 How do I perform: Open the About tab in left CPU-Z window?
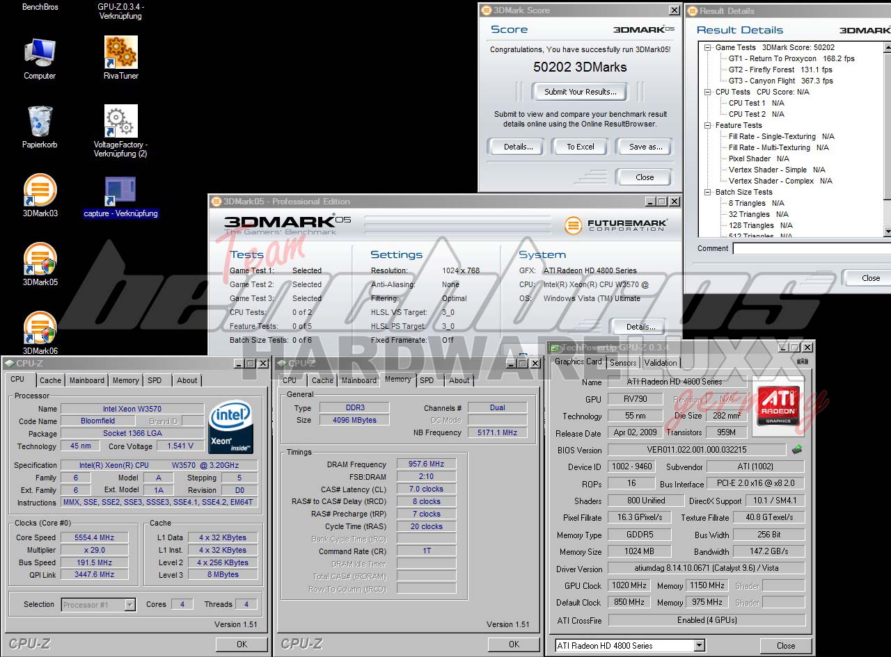coord(187,380)
